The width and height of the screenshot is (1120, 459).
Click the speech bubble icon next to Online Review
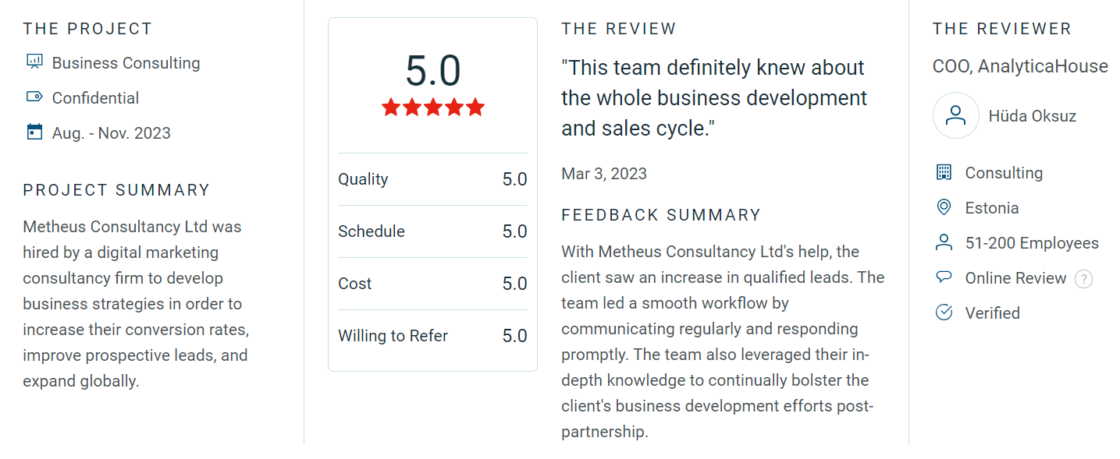[944, 277]
